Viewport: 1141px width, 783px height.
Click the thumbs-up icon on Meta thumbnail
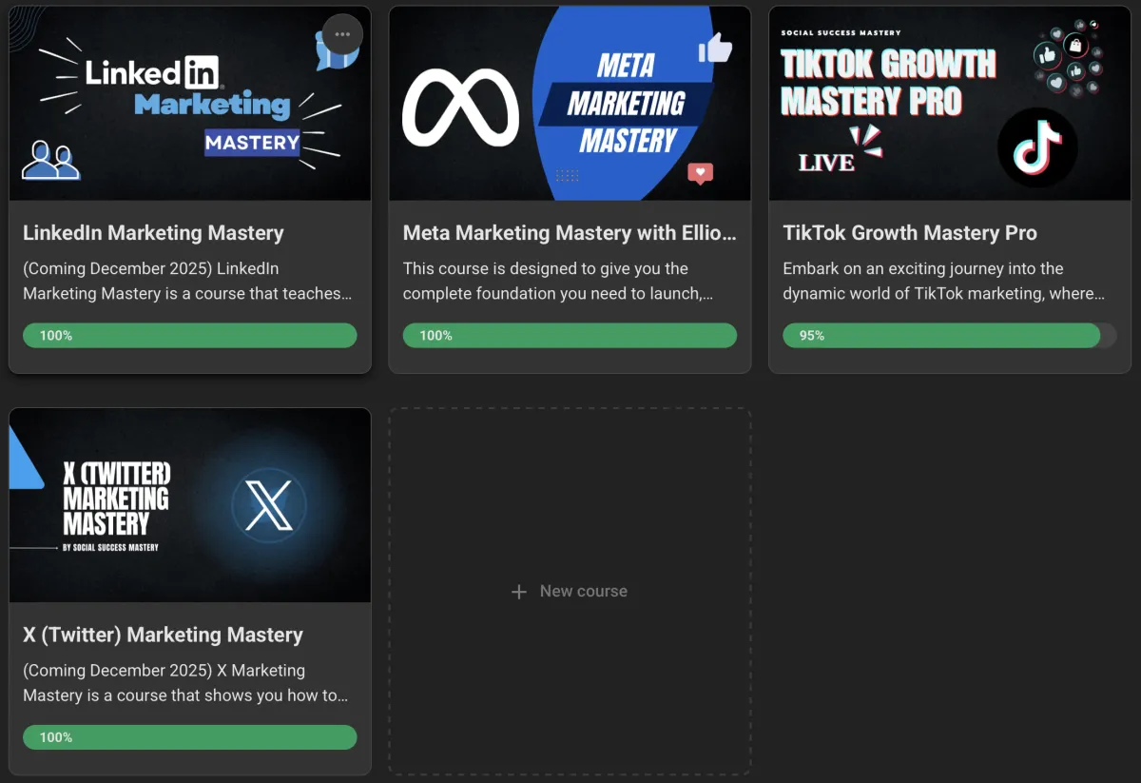pos(715,48)
